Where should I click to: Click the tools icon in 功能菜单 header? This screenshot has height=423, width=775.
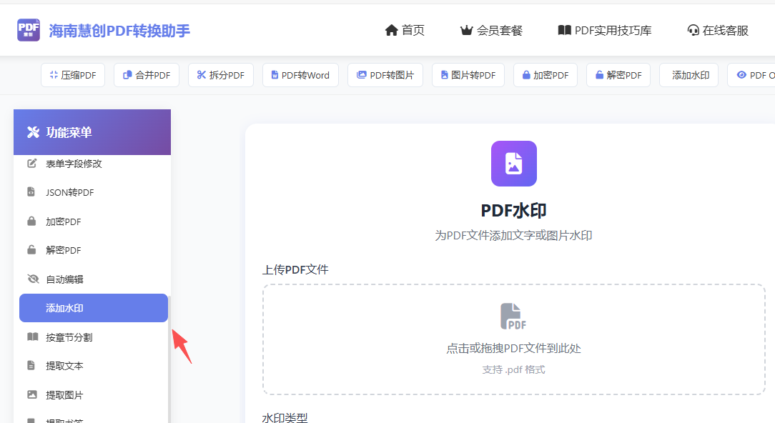(33, 132)
